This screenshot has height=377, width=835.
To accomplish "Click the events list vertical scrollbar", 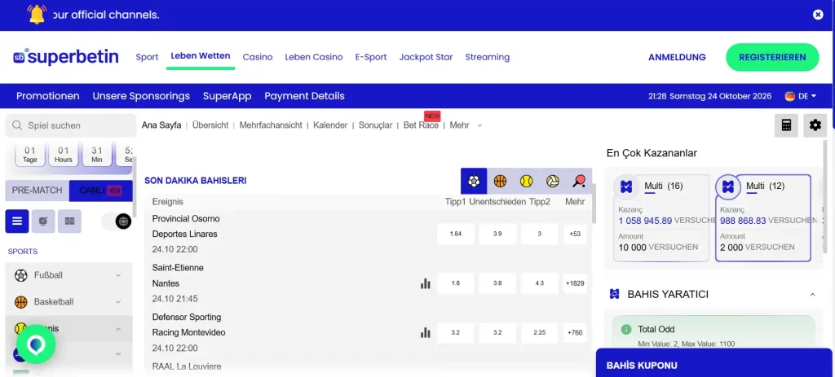I will point(594,204).
